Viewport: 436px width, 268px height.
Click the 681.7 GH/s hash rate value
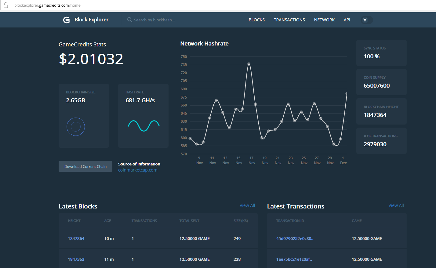(x=140, y=100)
